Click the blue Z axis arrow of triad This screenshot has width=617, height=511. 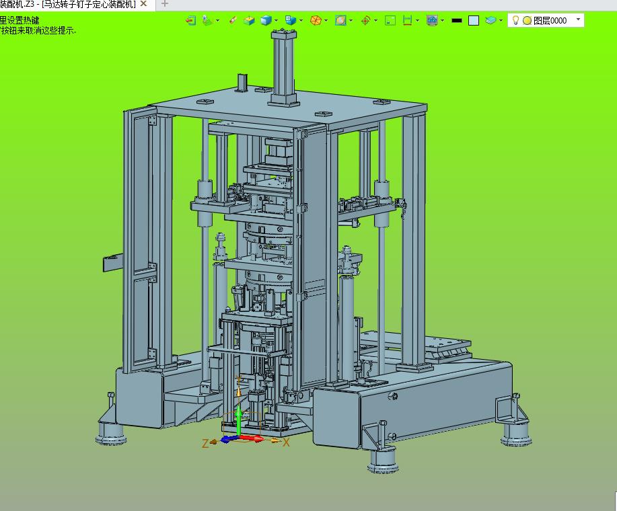pyautogui.click(x=228, y=439)
